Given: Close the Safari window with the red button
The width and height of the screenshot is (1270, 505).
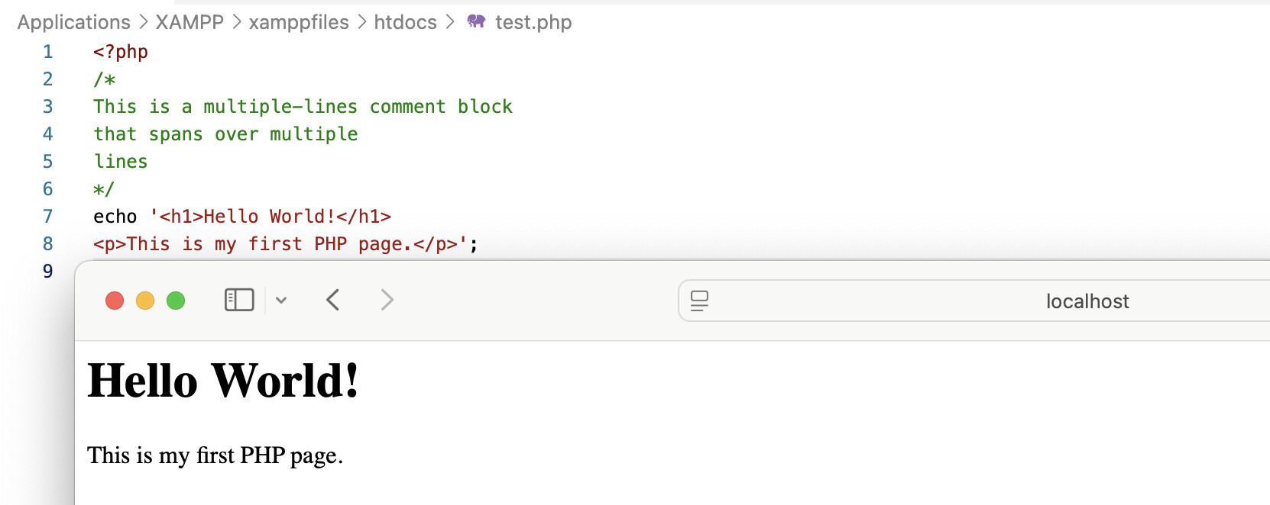Looking at the screenshot, I should pos(115,301).
